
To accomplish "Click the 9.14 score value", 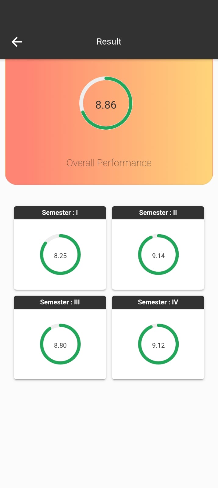I will pos(159,256).
